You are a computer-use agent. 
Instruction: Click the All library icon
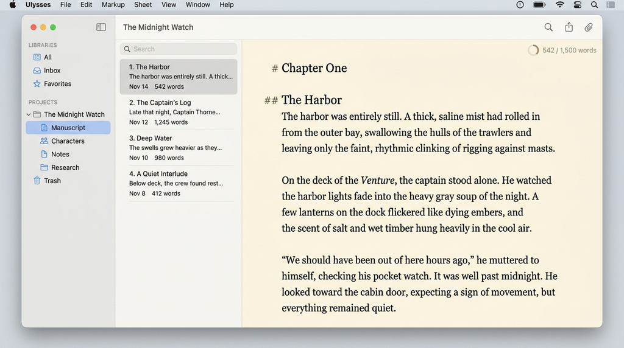[x=37, y=57]
